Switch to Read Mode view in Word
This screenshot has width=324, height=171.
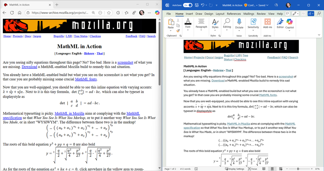pyautogui.click(x=264, y=169)
